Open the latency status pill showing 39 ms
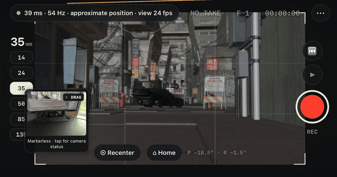Screen dimensions: 337x177 (x=94, y=13)
